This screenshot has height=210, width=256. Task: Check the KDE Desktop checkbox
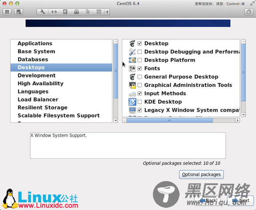coord(140,102)
